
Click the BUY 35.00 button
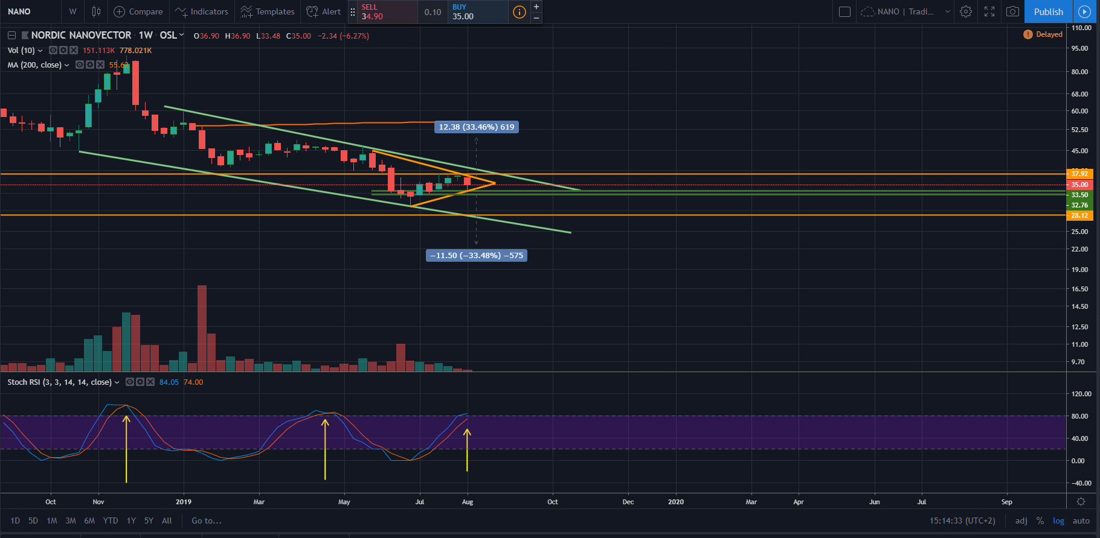[478, 11]
